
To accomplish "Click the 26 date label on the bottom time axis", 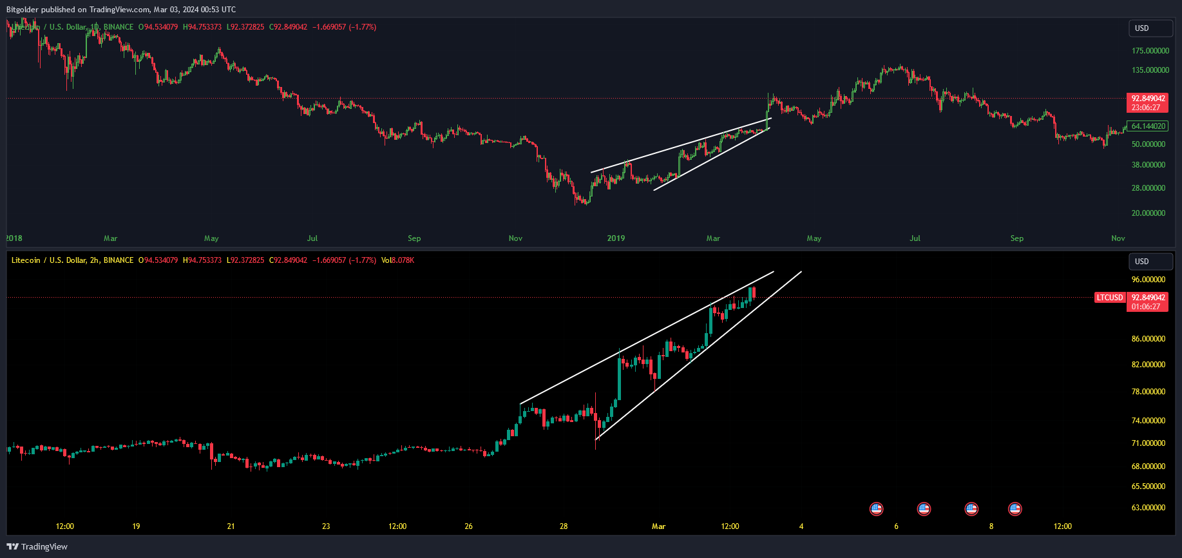I will 468,526.
